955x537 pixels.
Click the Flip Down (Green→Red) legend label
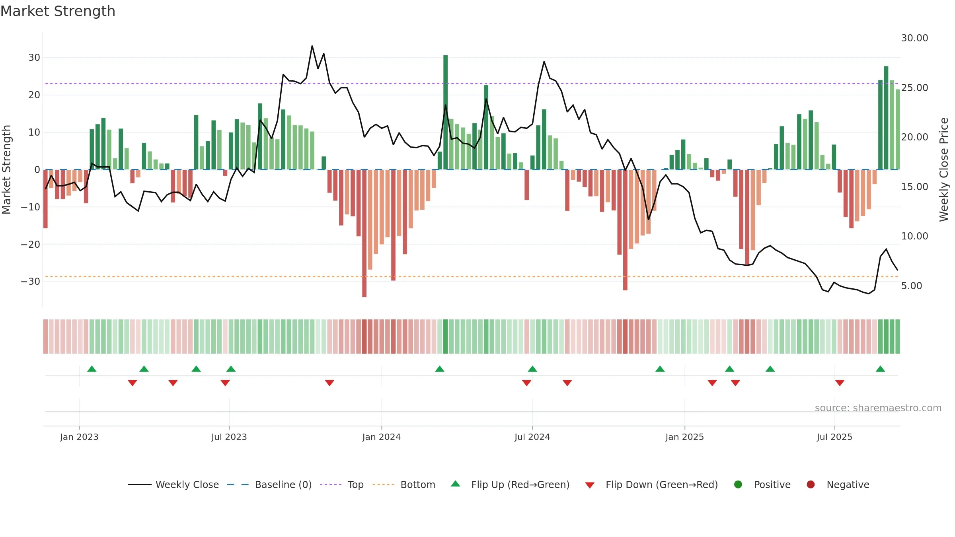pos(661,484)
